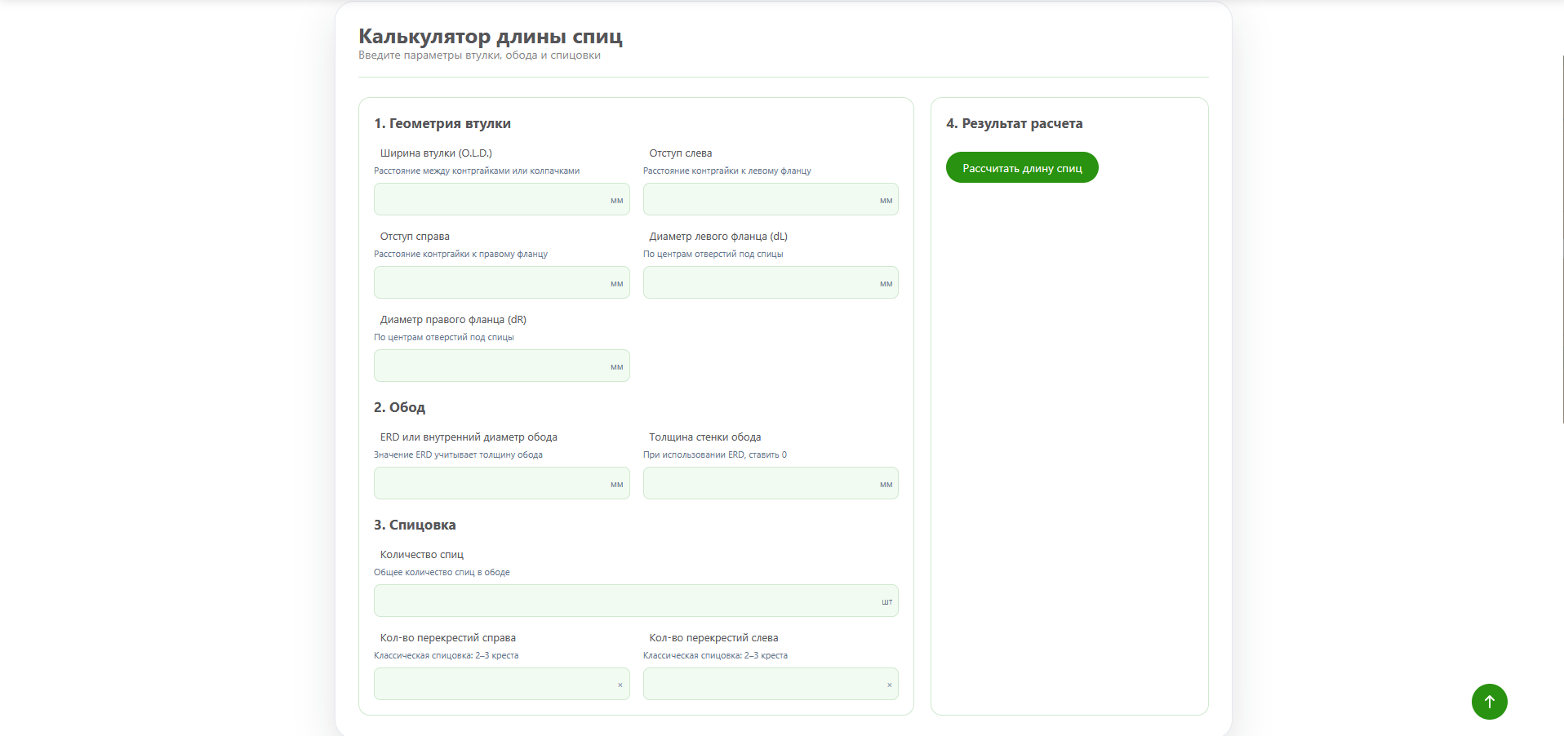This screenshot has width=1564, height=736.
Task: Select the 'Отступ справа' input field
Action: 490,282
